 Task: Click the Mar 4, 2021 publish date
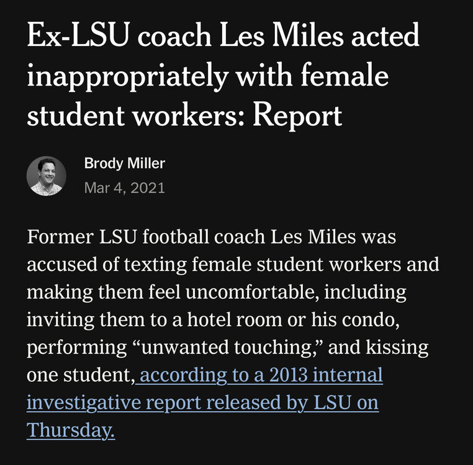point(124,187)
